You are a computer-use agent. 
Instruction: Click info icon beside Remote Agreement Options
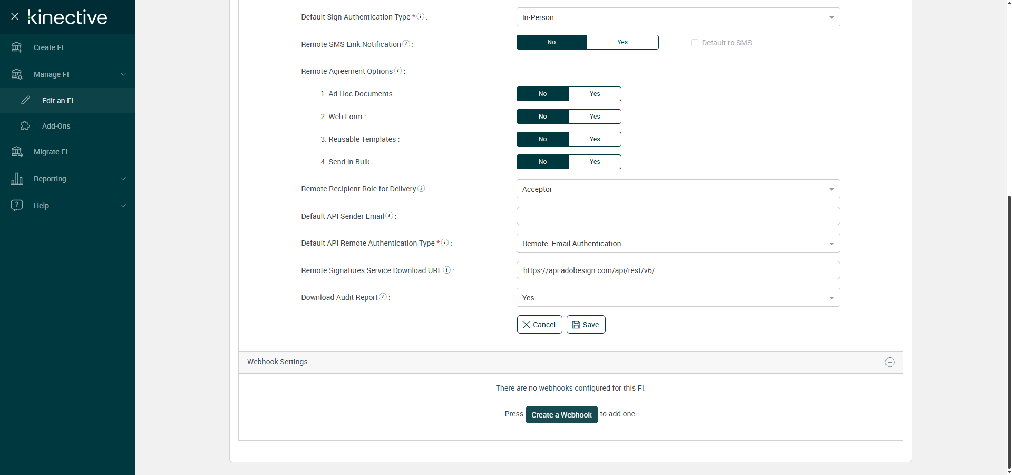pyautogui.click(x=398, y=71)
